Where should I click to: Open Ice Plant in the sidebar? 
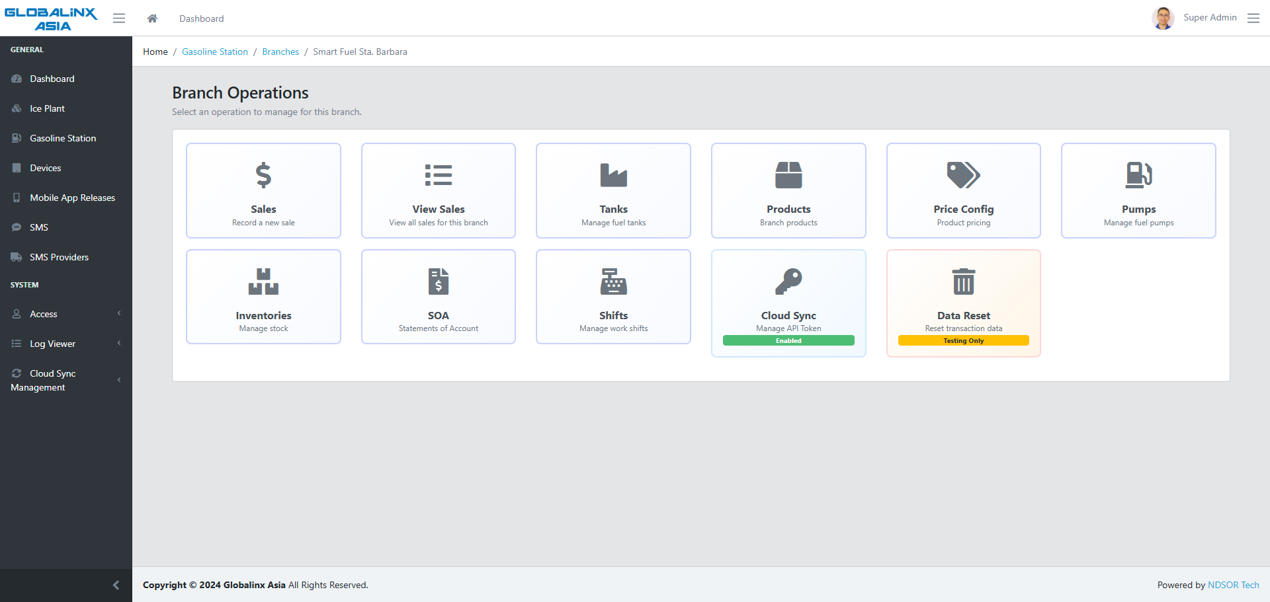pyautogui.click(x=66, y=108)
